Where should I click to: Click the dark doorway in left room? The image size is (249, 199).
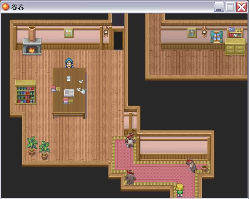tap(118, 40)
